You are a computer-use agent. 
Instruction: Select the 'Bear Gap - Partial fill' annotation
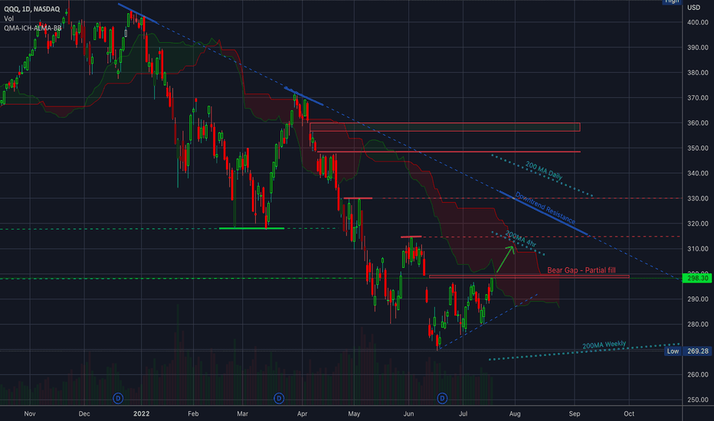tap(581, 270)
